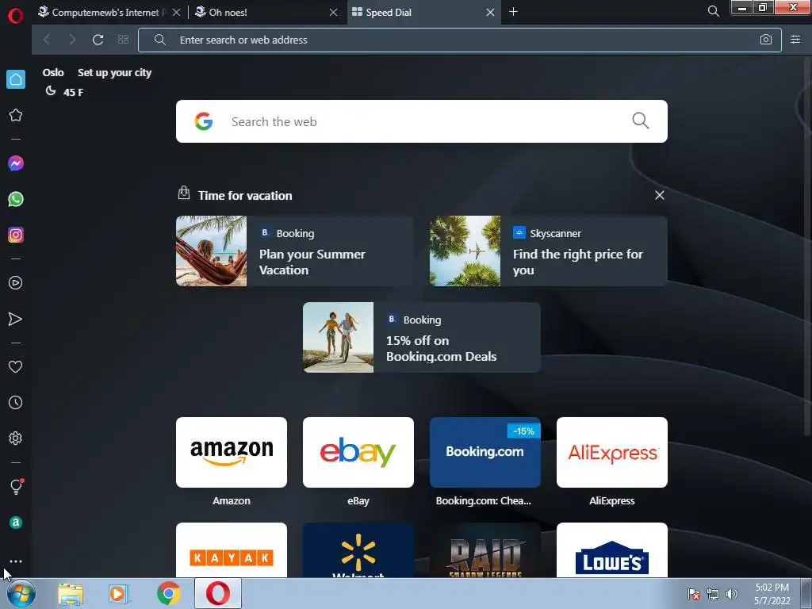Take a snapshot with the camera icon
812x609 pixels.
click(x=766, y=40)
